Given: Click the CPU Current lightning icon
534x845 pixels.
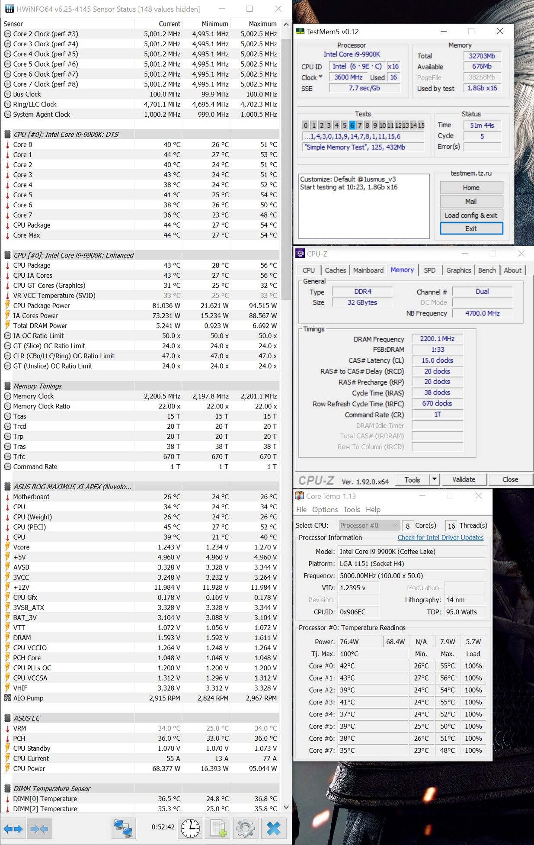Looking at the screenshot, I should coord(7,758).
